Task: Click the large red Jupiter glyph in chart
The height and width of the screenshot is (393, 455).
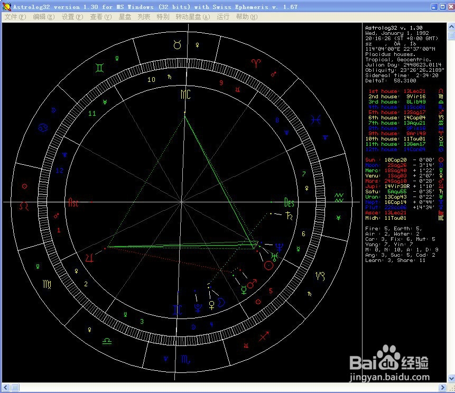Action: point(89,258)
